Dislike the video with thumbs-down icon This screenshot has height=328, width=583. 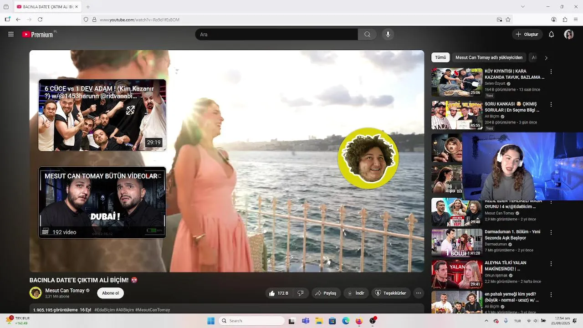click(x=301, y=293)
